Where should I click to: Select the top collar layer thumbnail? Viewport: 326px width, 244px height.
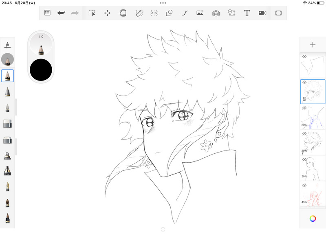click(313, 65)
